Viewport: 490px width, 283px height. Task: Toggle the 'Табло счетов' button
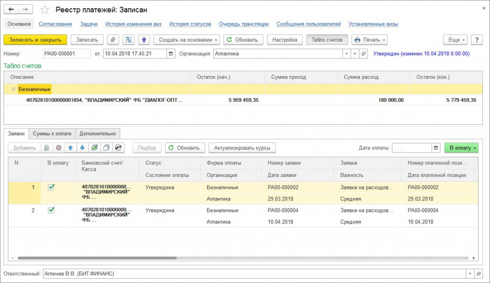pyautogui.click(x=327, y=40)
